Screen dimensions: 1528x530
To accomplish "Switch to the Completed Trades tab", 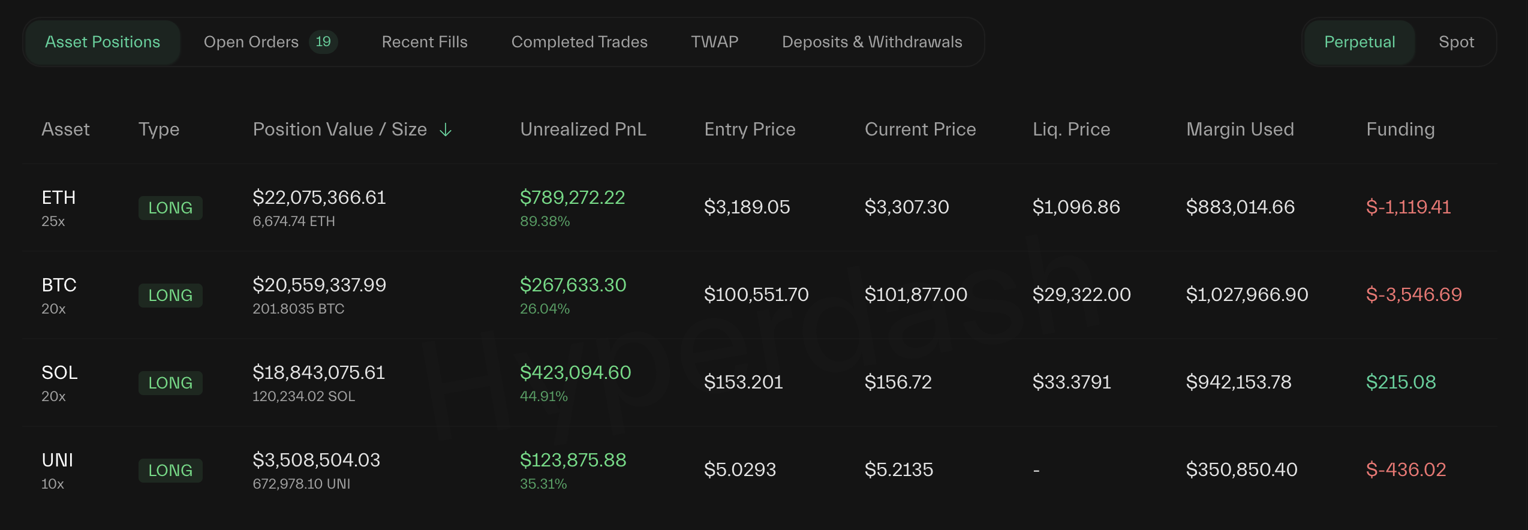I will [579, 42].
